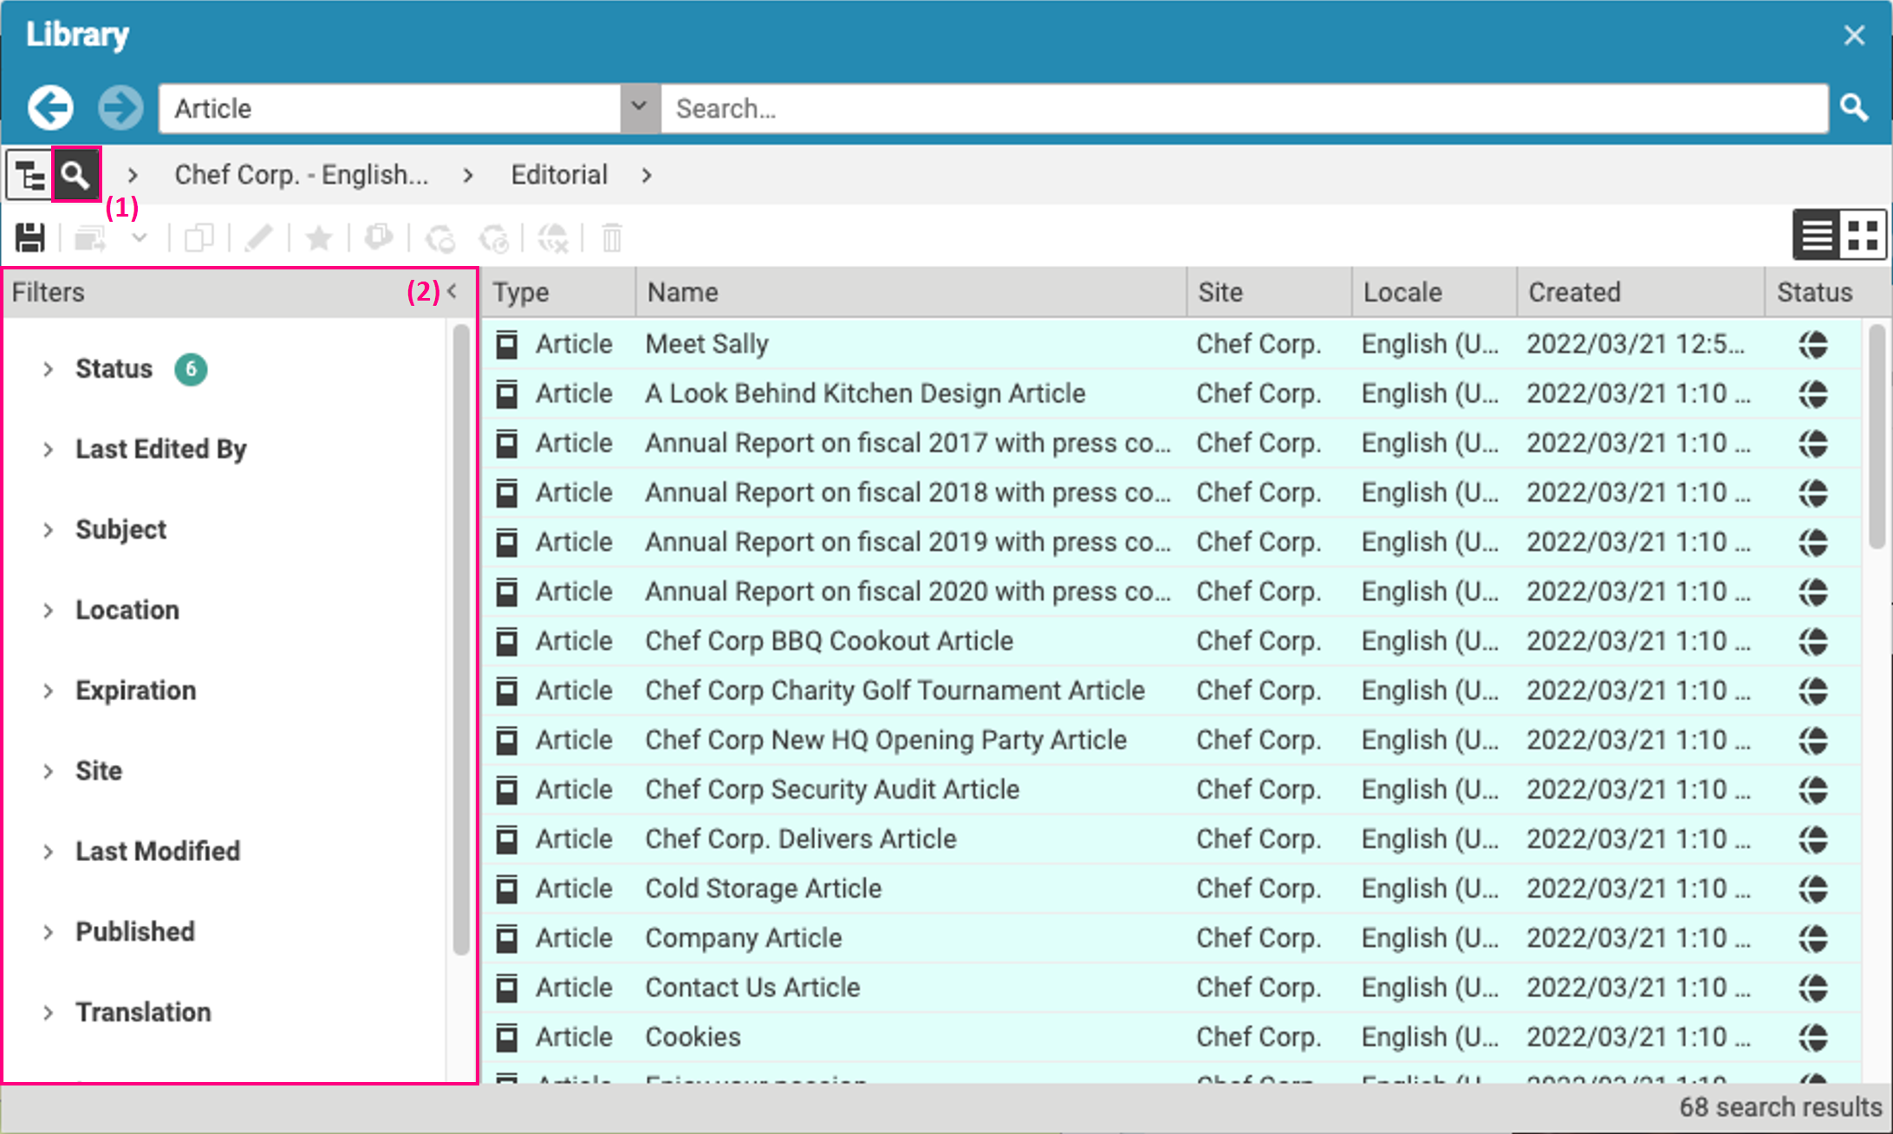Viewport: 1893px width, 1134px height.
Task: Open the Editorial breadcrumb folder
Action: click(559, 175)
